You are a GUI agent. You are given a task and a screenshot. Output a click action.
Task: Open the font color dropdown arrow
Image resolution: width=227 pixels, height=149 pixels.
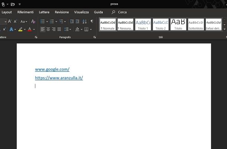click(34, 29)
